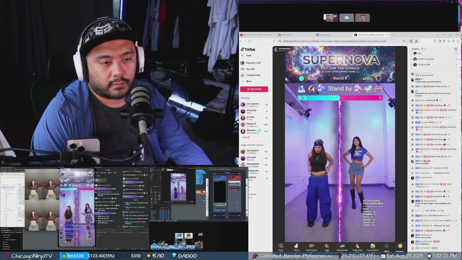Expand the See all following list
This screenshot has height=260, width=462.
(x=245, y=137)
